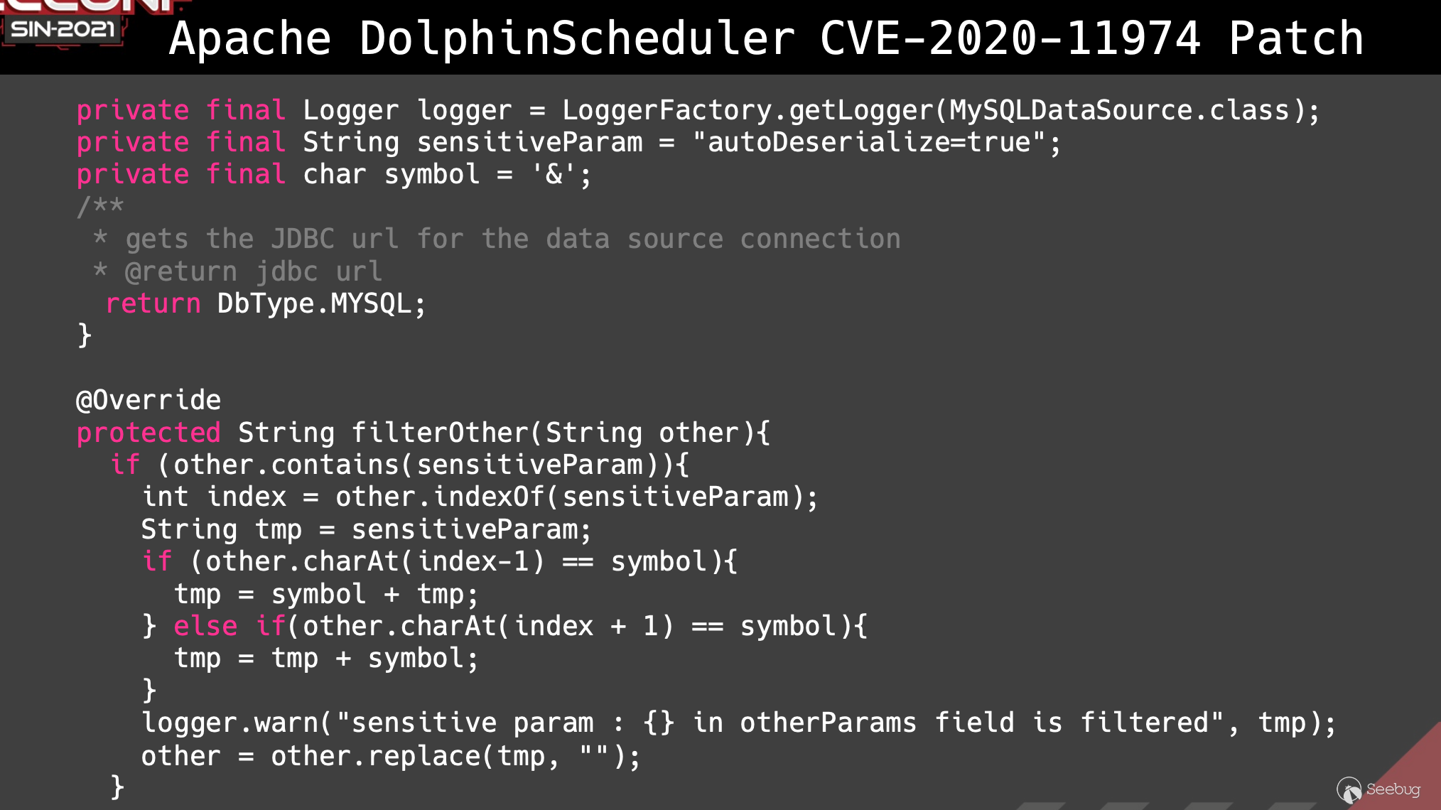Click the Seebug watermark text
Screen dimensions: 1441x810
click(1393, 789)
